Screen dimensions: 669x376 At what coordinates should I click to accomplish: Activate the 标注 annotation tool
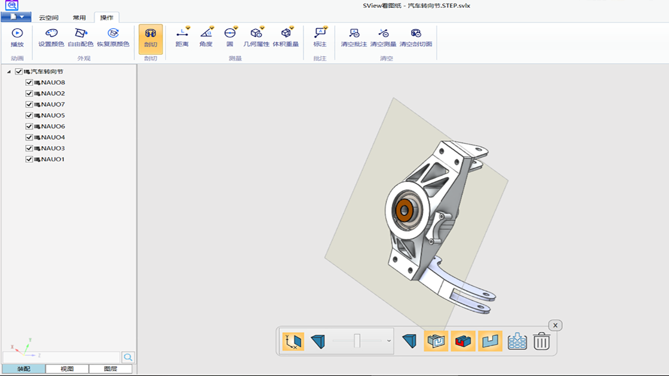pyautogui.click(x=319, y=39)
